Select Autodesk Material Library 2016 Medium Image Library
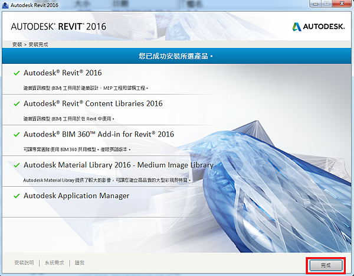Viewport: 354px width, 276px height. pyautogui.click(x=119, y=165)
